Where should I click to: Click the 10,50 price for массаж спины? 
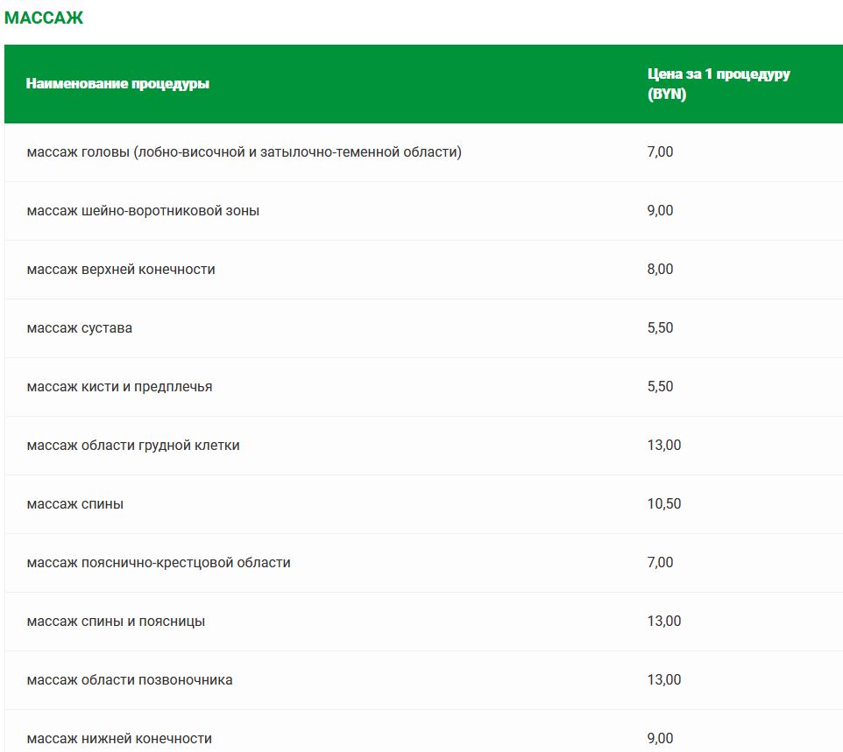click(x=663, y=504)
